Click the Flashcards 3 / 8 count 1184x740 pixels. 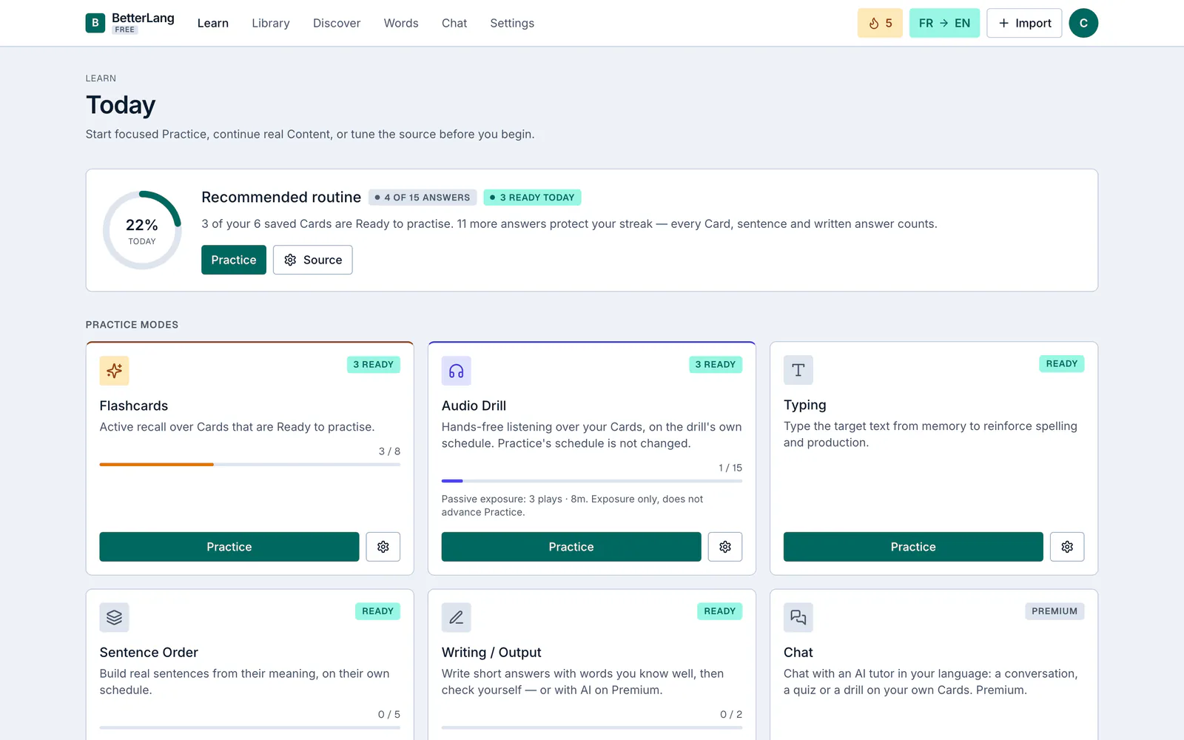coord(389,451)
